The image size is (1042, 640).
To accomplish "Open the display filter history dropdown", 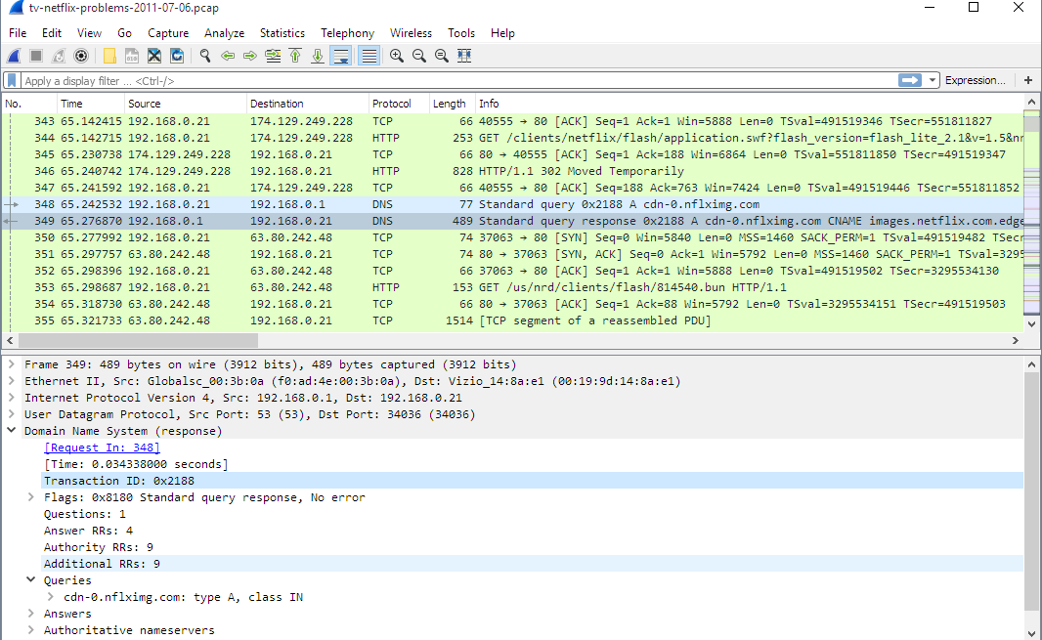I will 933,80.
